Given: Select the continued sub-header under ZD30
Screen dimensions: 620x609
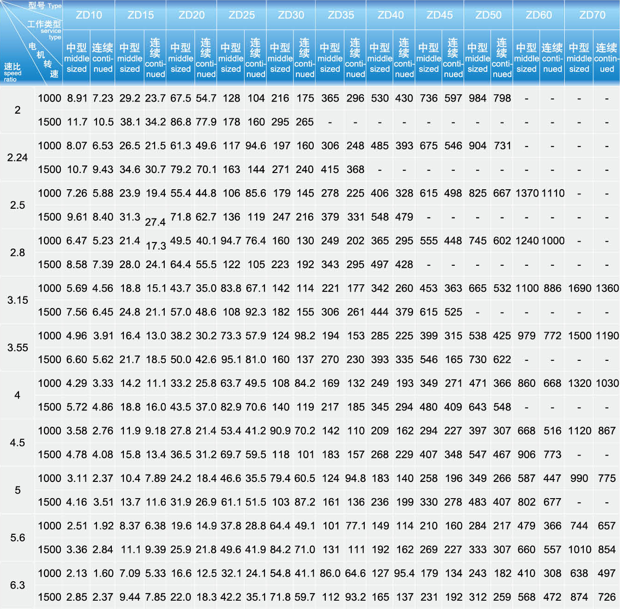Looking at the screenshot, I should tap(304, 58).
